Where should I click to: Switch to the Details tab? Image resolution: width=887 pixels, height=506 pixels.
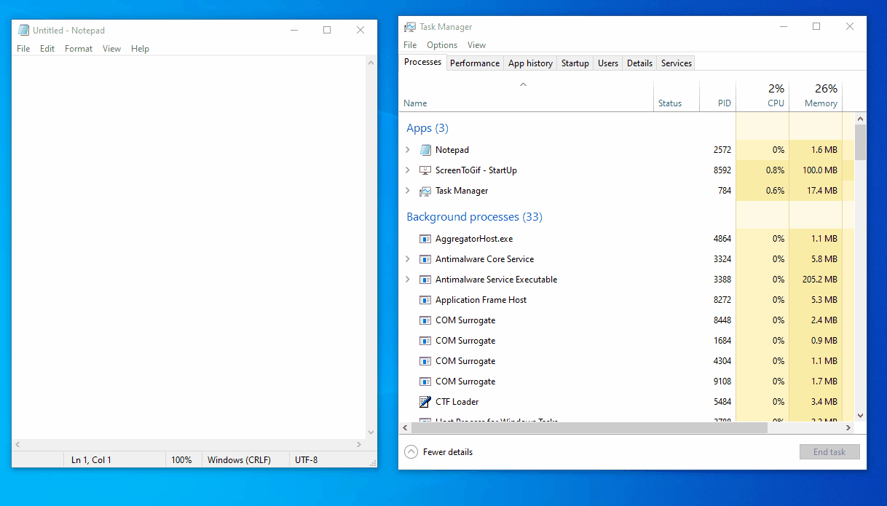tap(639, 63)
